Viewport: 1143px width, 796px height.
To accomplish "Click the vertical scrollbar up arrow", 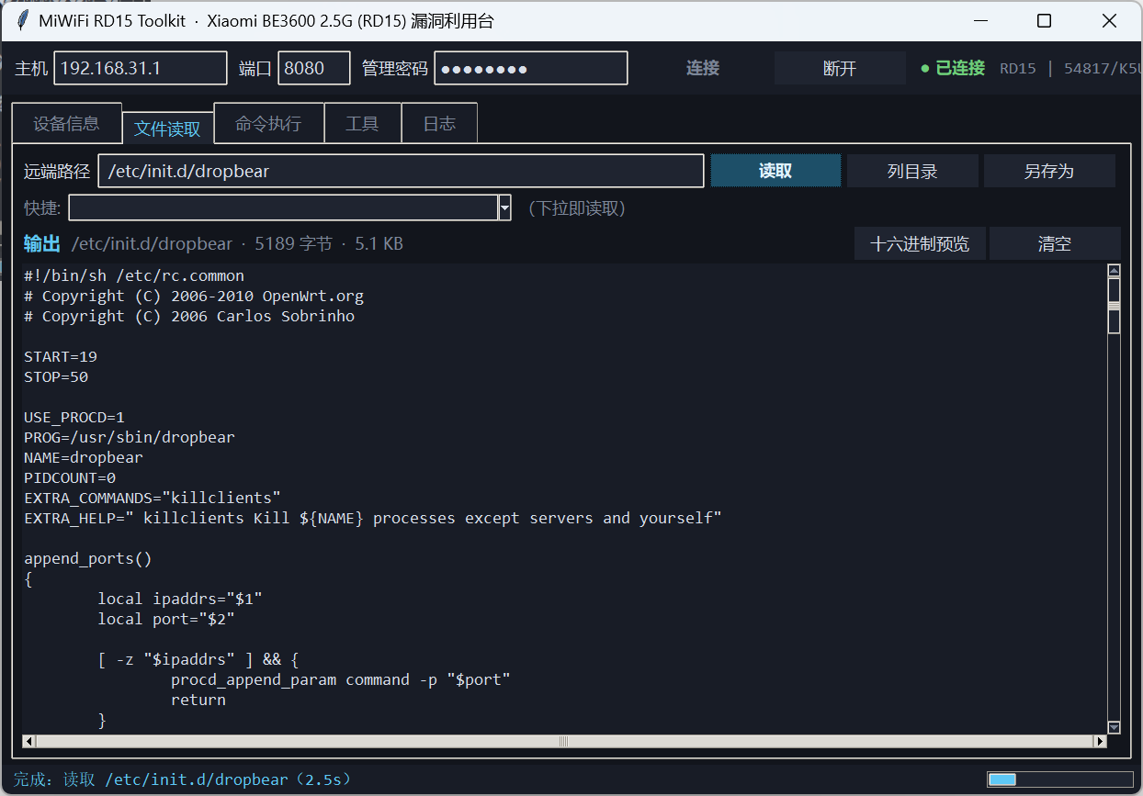I will [1114, 271].
